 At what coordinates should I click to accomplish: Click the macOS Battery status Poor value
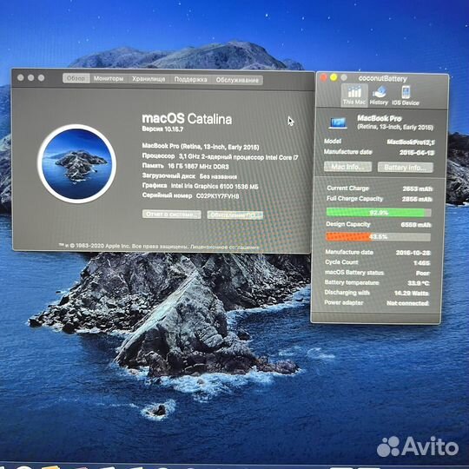point(423,273)
